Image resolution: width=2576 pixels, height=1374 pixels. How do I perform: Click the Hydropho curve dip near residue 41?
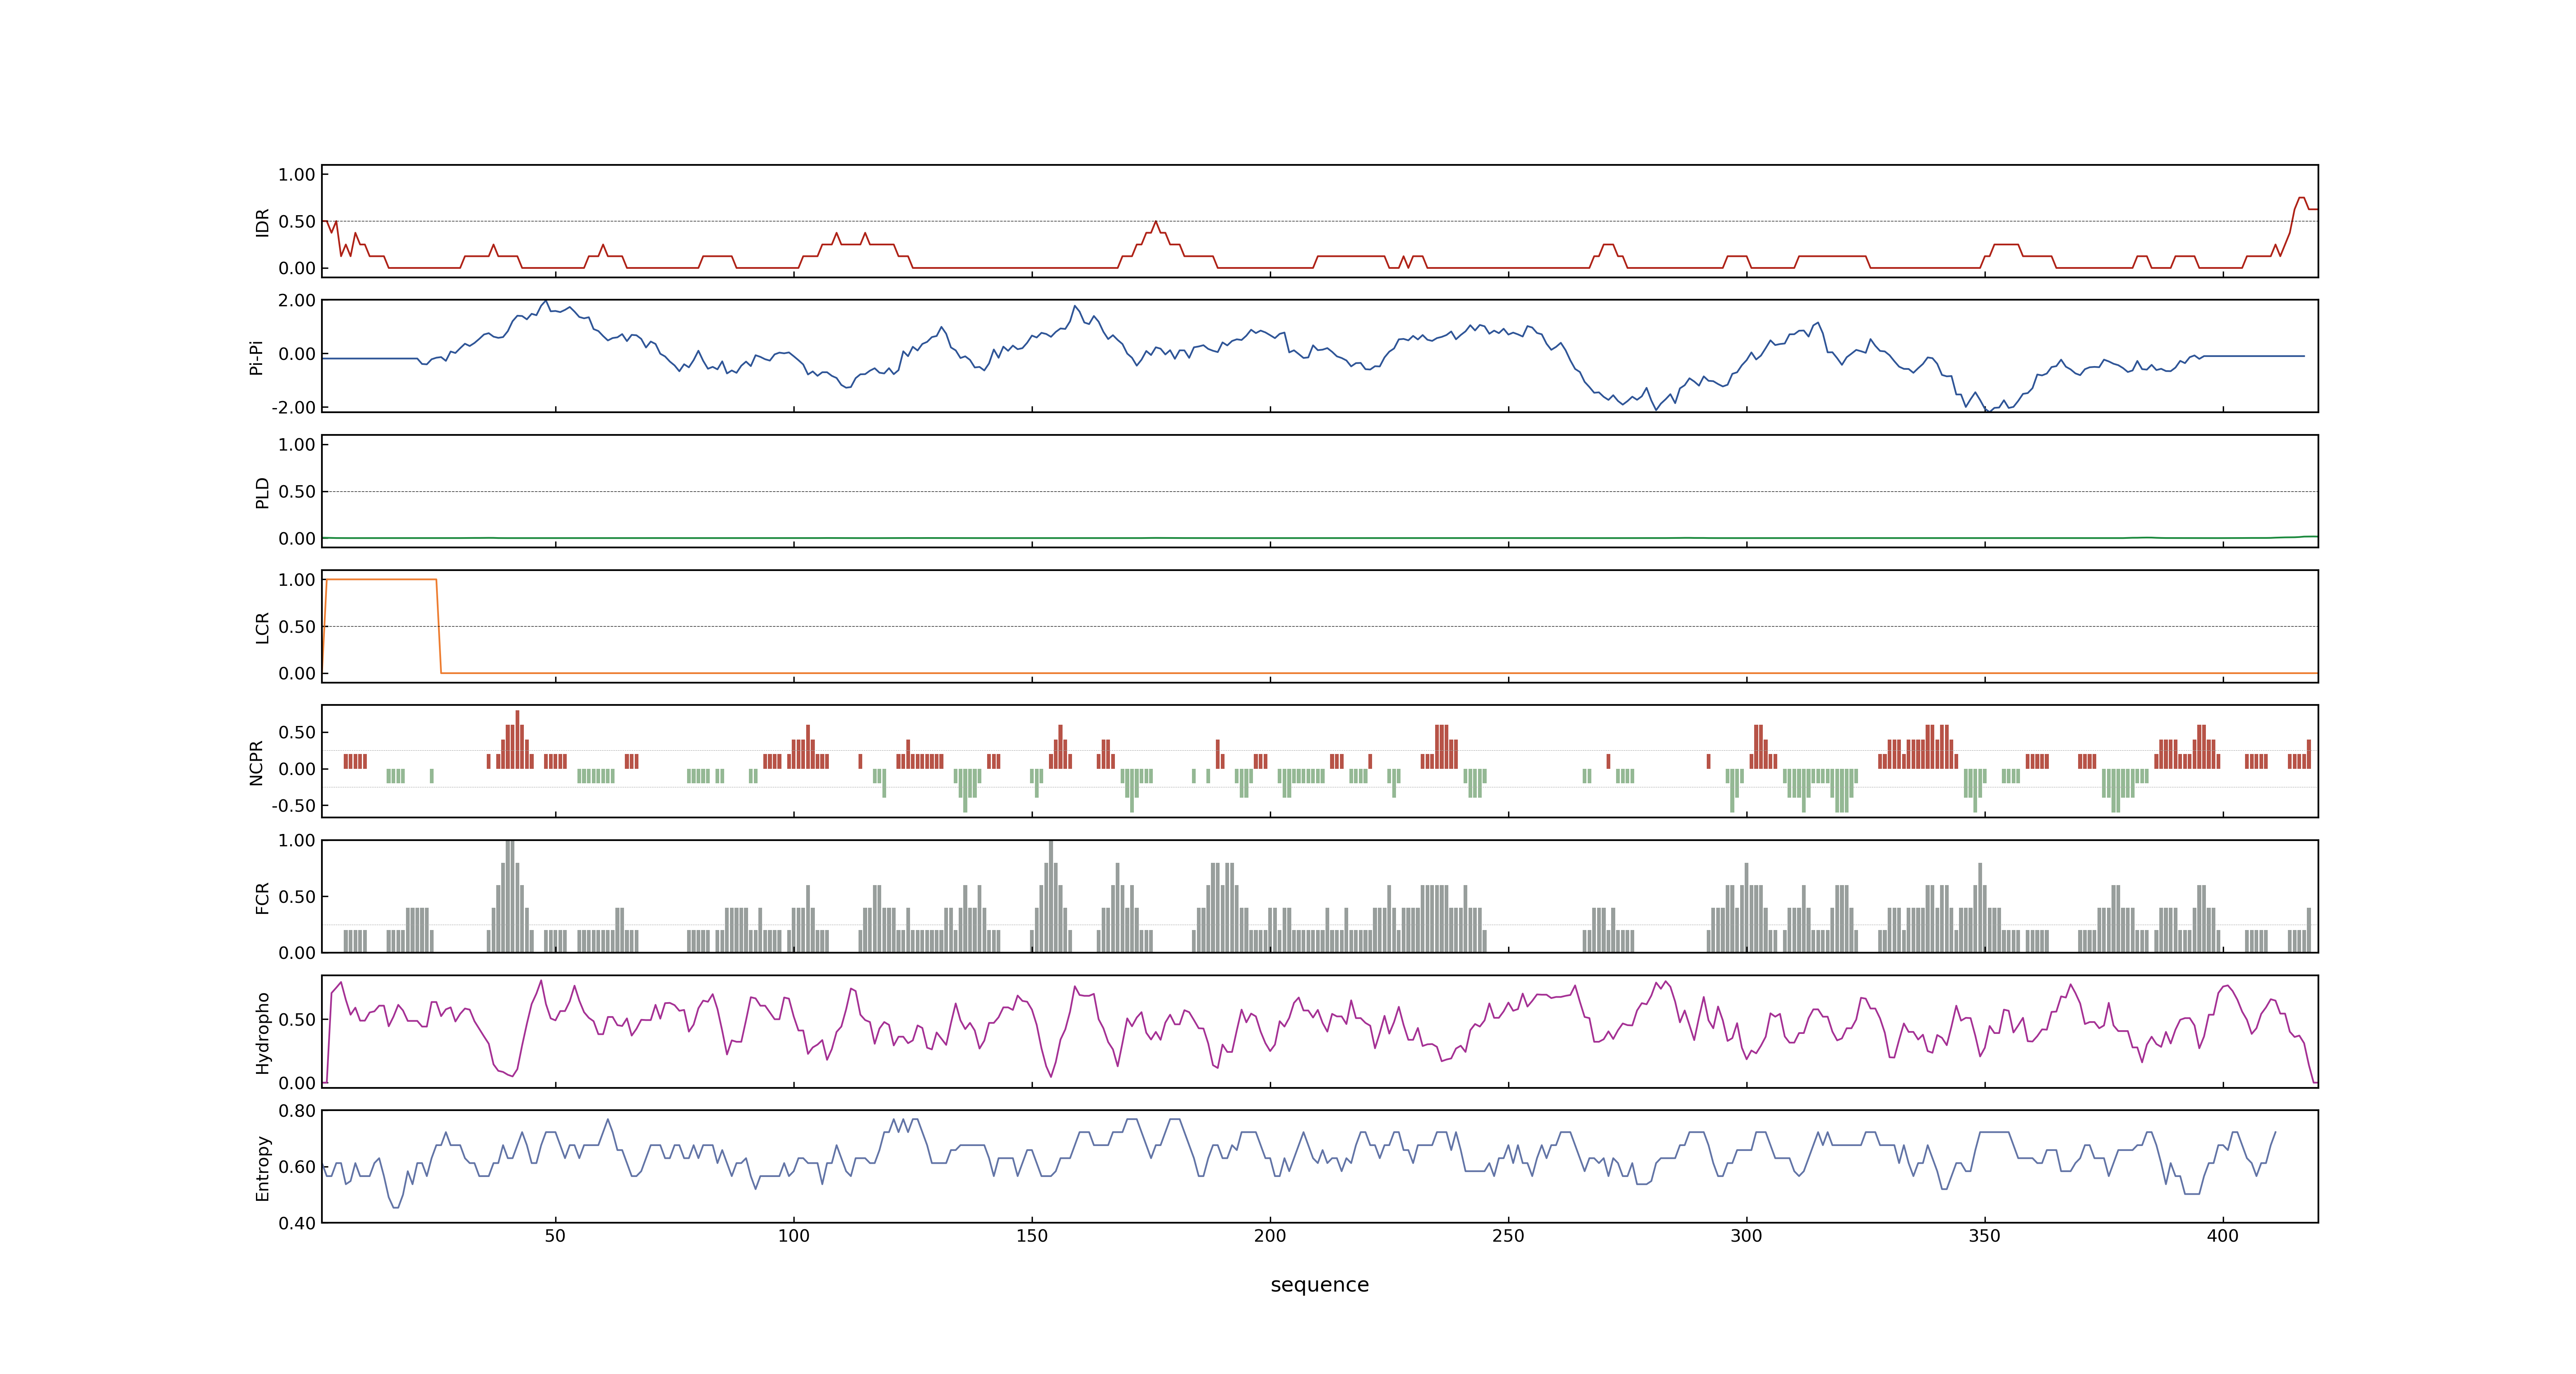(512, 1075)
